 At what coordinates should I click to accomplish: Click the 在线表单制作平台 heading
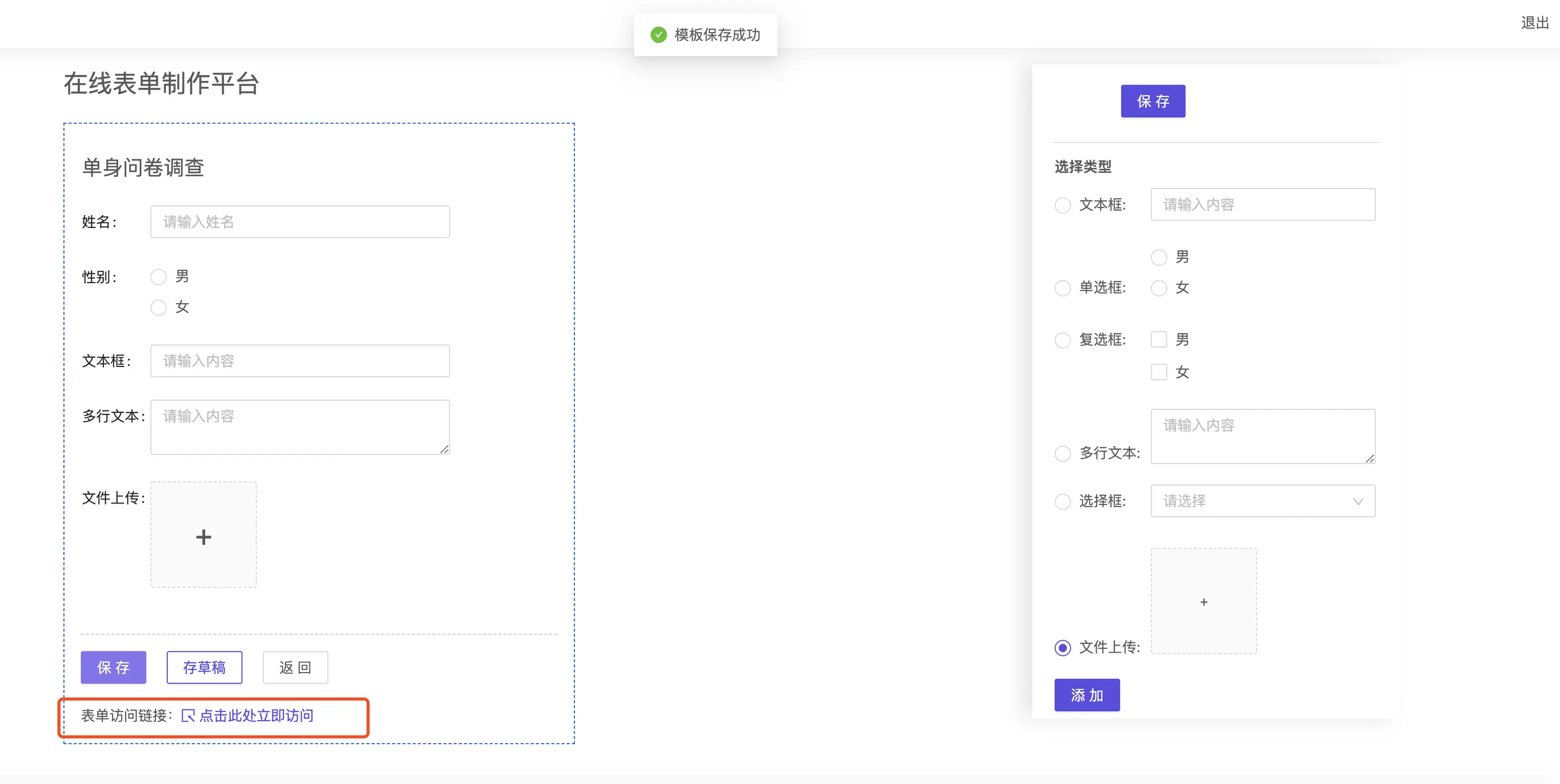click(x=161, y=84)
